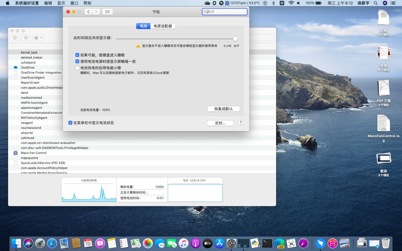Click the display sleep time slider handle
The image size is (402, 251).
tap(235, 39)
